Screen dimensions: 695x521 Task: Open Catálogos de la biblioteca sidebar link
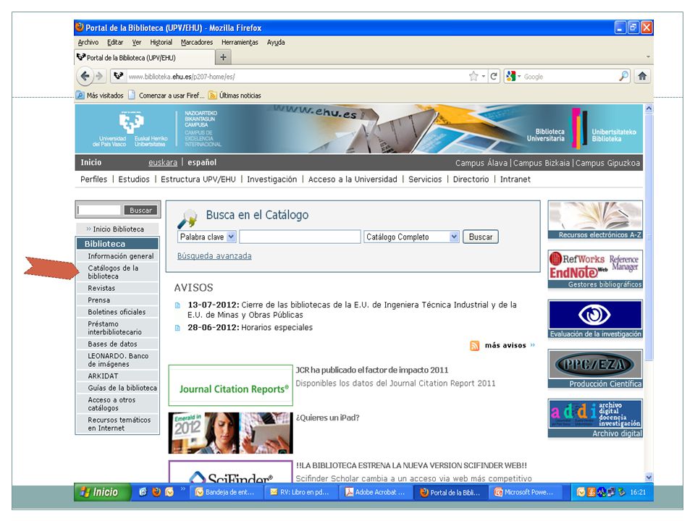(x=117, y=272)
